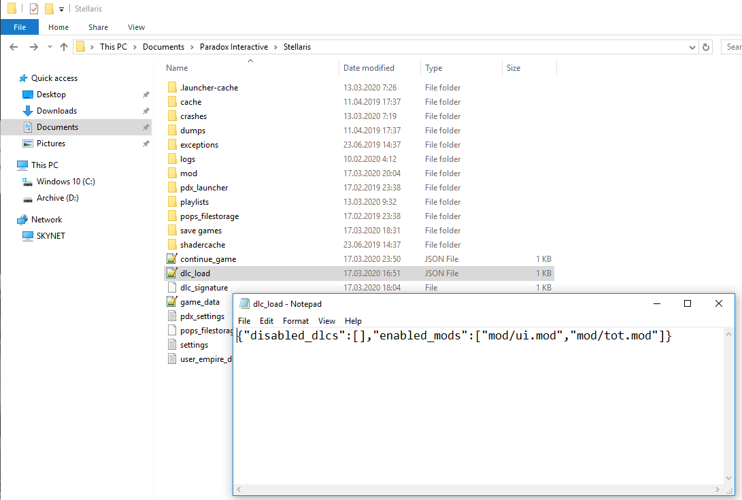Click the logs folder icon
The image size is (742, 500).
(172, 159)
